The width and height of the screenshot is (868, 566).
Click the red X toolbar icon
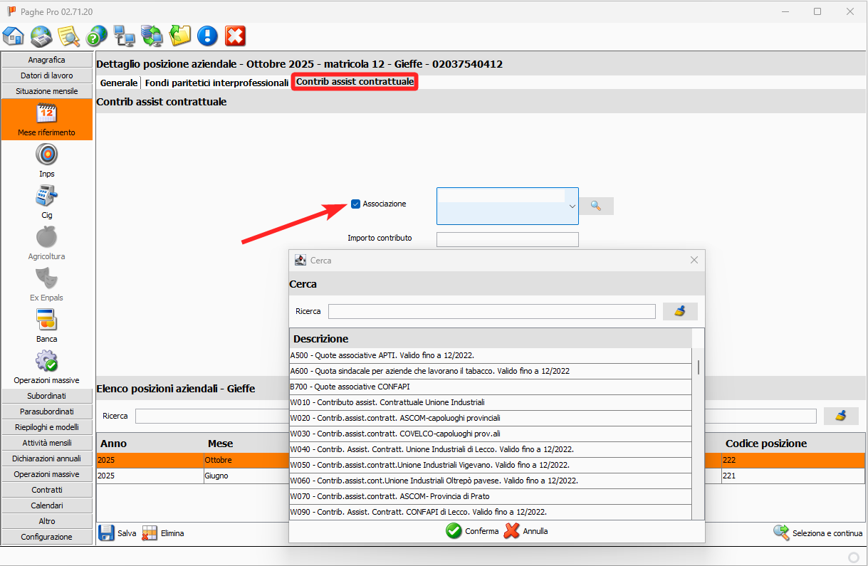click(235, 36)
